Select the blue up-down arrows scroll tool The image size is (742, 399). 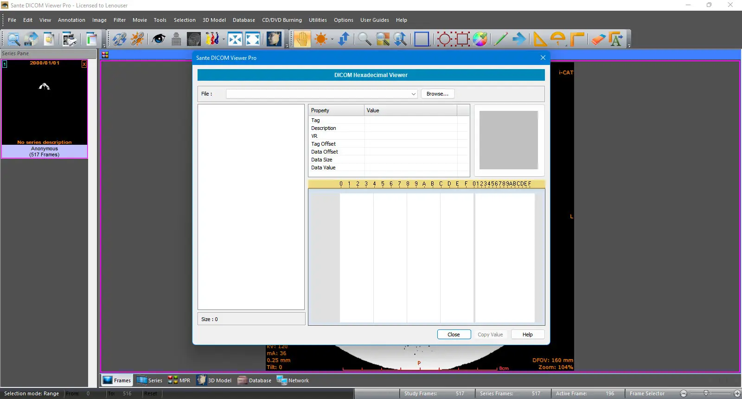click(344, 39)
